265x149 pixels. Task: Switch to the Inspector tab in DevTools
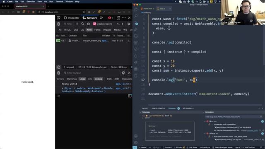coord(72,18)
